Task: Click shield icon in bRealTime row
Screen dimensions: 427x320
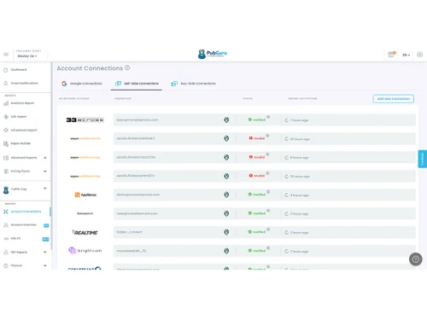Action: pos(226,232)
